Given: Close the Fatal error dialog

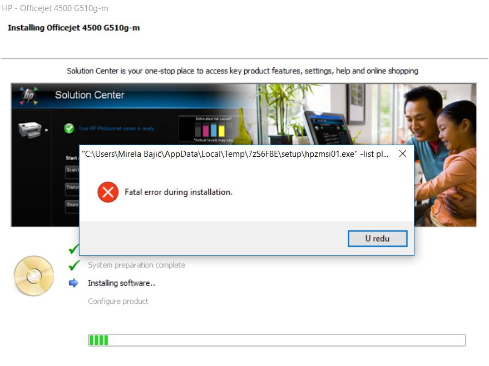Looking at the screenshot, I should (x=403, y=154).
